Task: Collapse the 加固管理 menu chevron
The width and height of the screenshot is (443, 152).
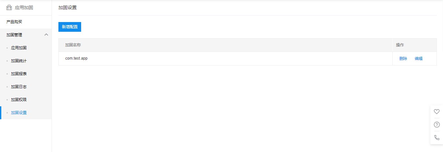Action: pos(46,35)
